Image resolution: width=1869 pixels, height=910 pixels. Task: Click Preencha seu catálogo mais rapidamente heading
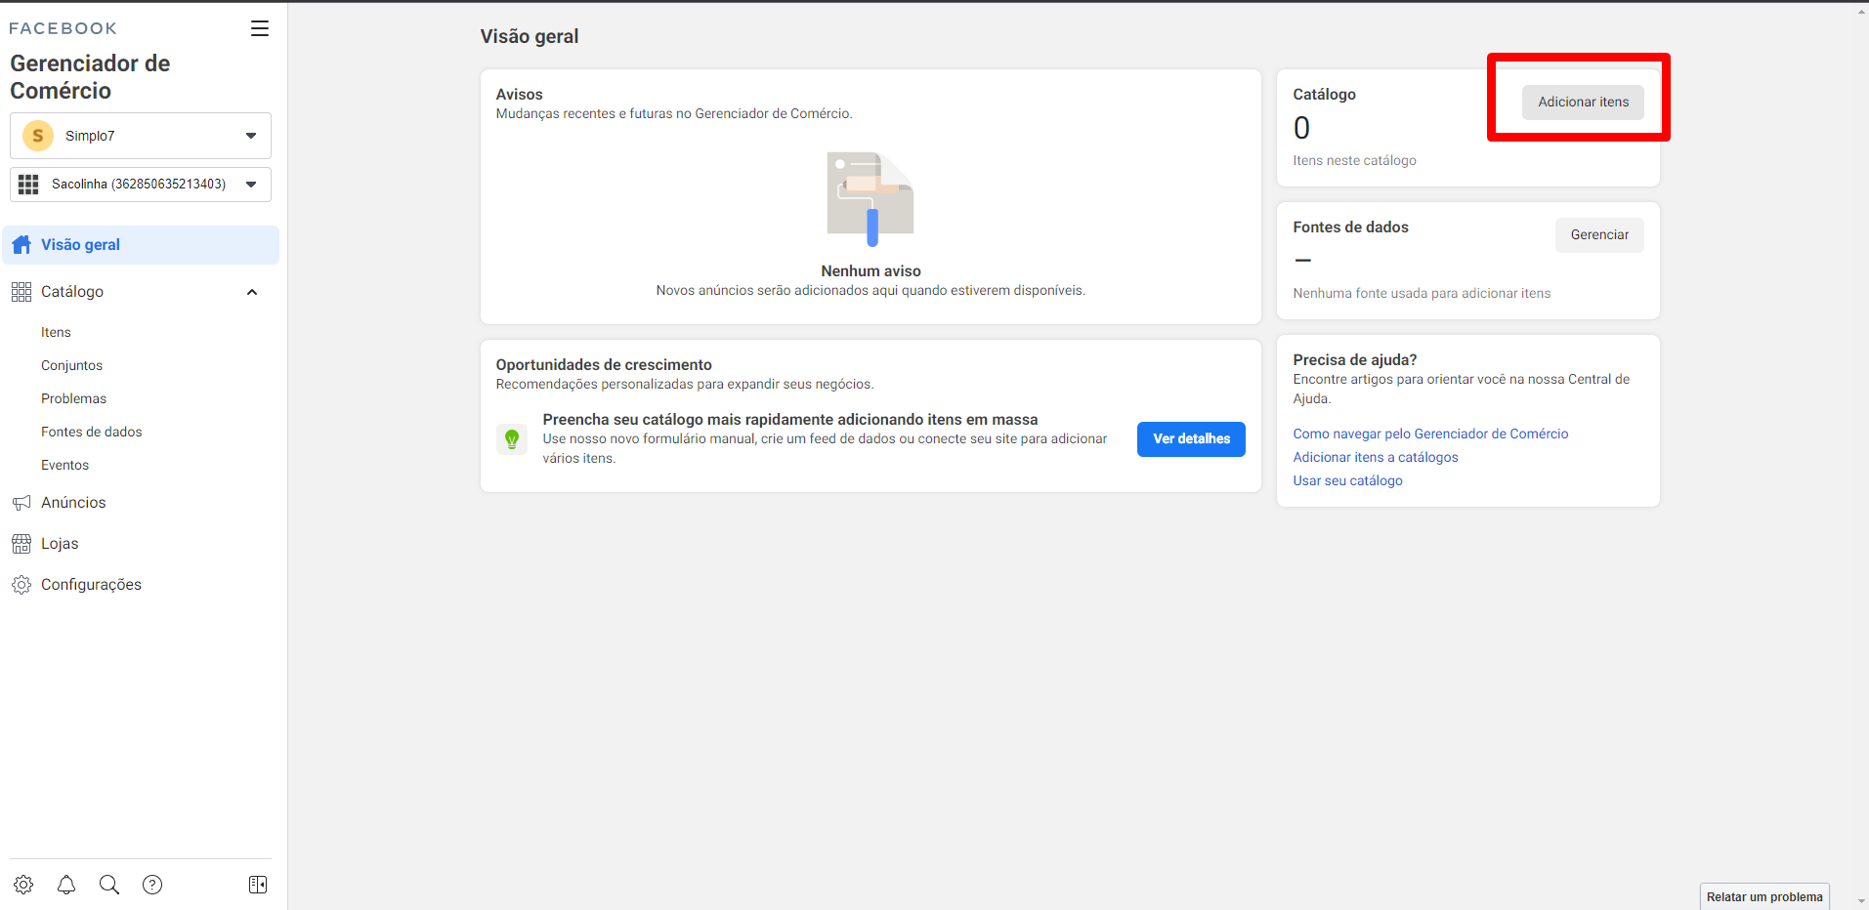(790, 420)
